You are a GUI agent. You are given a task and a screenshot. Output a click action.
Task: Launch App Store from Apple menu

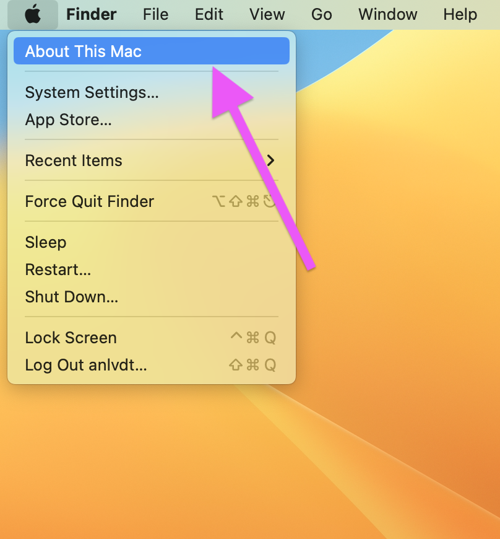point(152,120)
